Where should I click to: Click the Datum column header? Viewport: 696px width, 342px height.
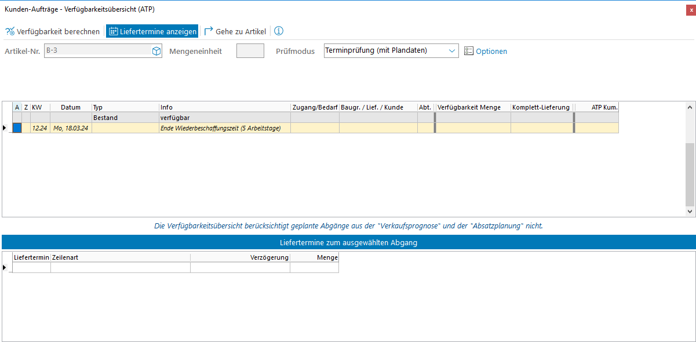(x=71, y=107)
